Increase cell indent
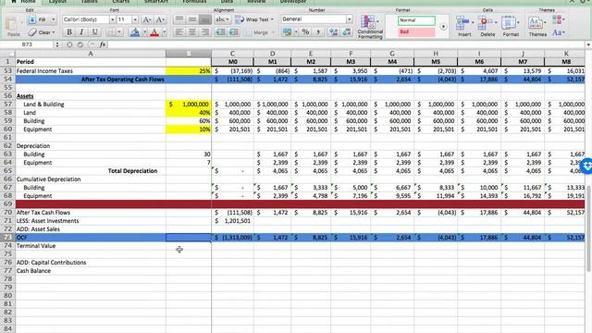Image resolution: width=592 pixels, height=333 pixels. coord(234,32)
